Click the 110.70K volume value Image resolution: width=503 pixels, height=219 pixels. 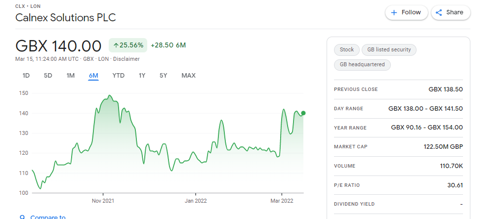click(x=451, y=166)
